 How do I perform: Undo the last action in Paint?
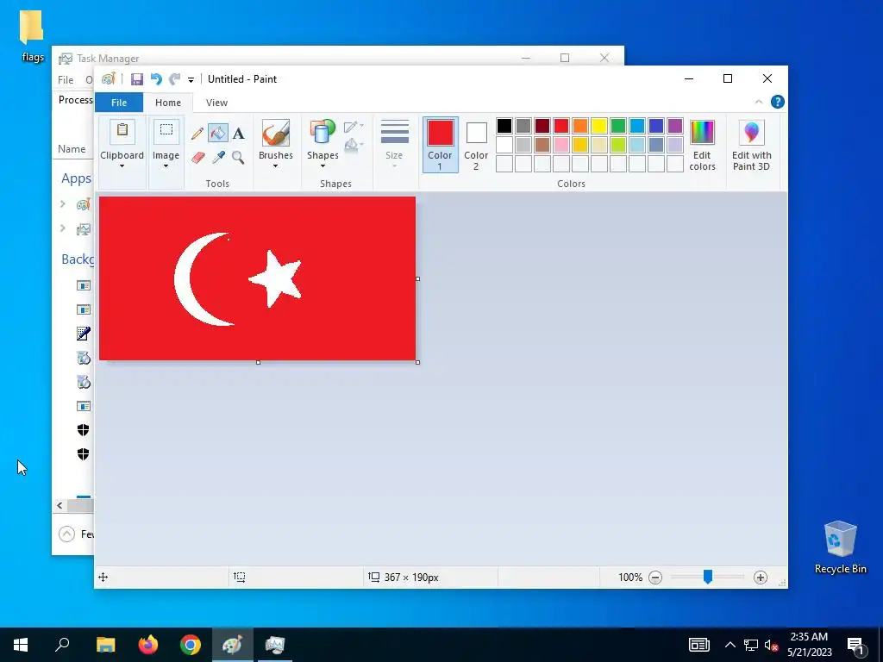(x=156, y=79)
